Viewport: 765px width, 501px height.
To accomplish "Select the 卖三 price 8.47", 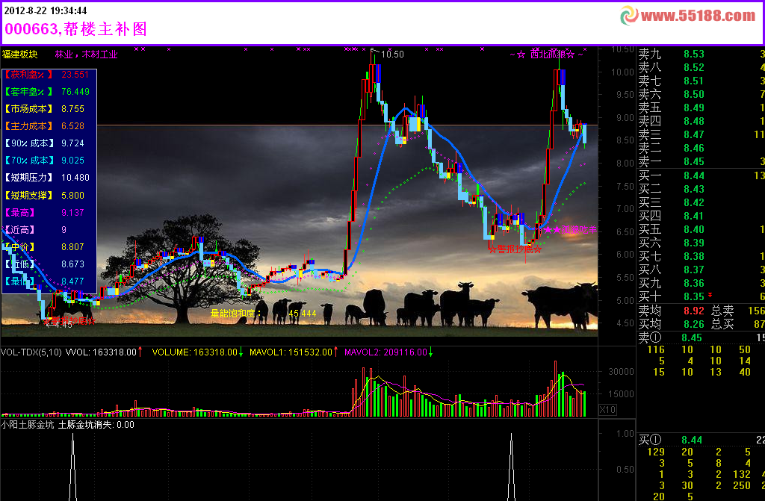I will (x=694, y=134).
